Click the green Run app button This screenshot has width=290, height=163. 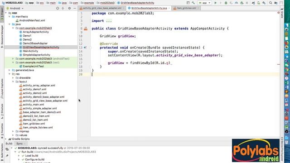(215, 3)
